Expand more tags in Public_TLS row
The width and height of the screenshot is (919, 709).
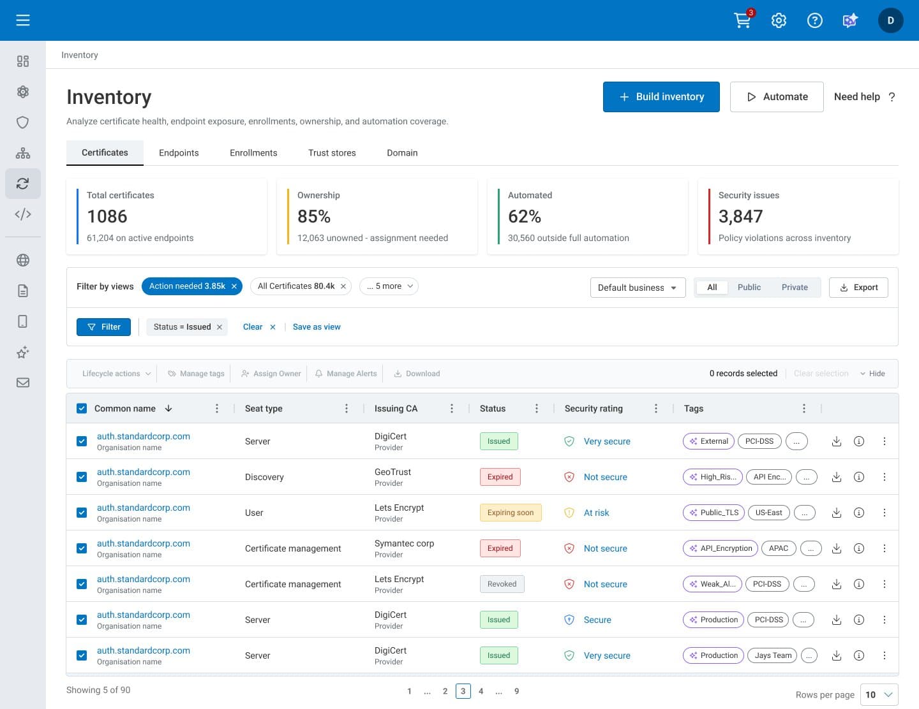805,513
